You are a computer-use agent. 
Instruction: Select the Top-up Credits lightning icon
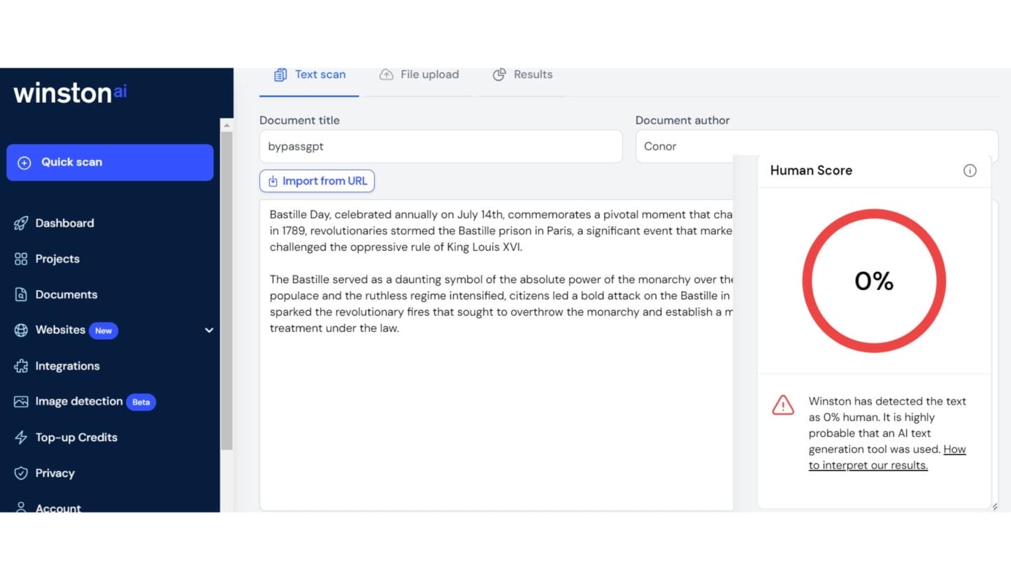(20, 437)
